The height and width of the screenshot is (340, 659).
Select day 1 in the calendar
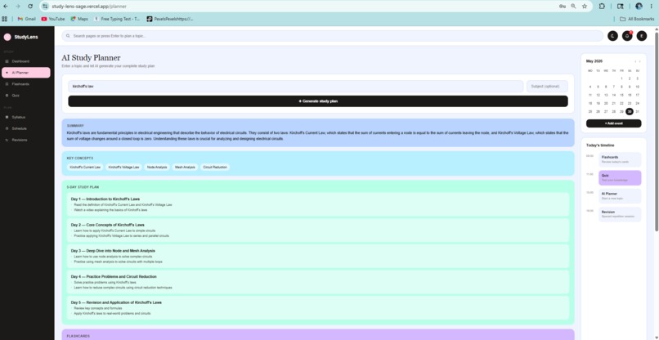tap(621, 78)
